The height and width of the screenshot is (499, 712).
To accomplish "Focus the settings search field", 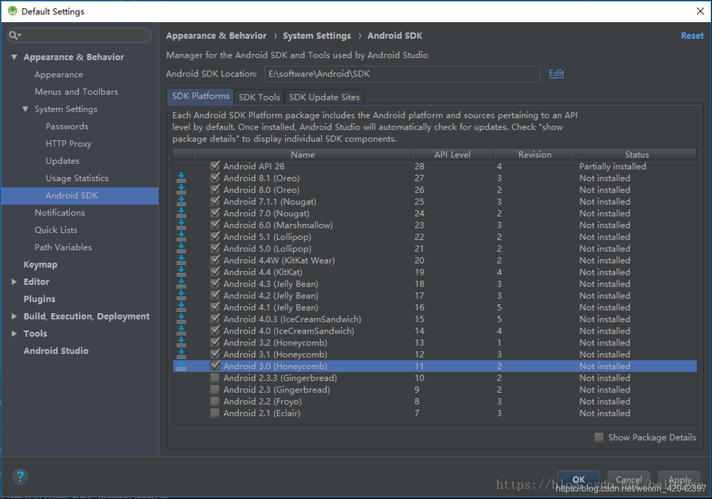I will click(x=79, y=35).
